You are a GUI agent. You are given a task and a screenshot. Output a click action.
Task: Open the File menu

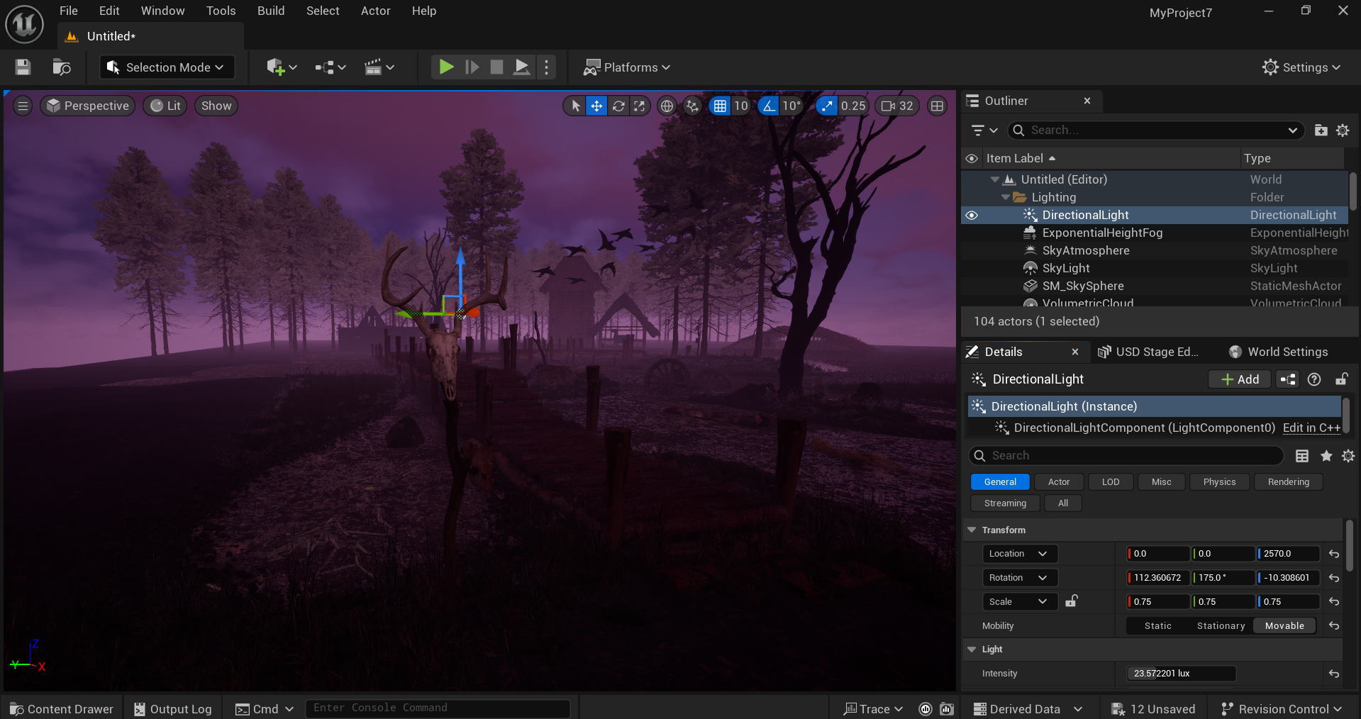pyautogui.click(x=69, y=11)
